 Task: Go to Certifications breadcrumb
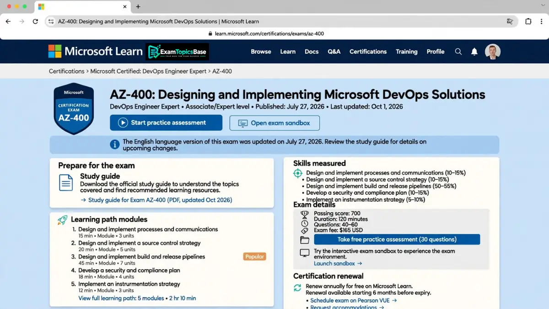tap(67, 71)
